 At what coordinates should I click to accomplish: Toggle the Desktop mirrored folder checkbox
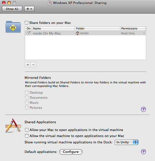tap(27, 92)
